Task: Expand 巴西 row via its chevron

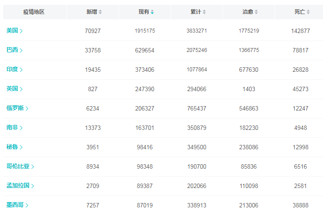Action: coord(21,50)
